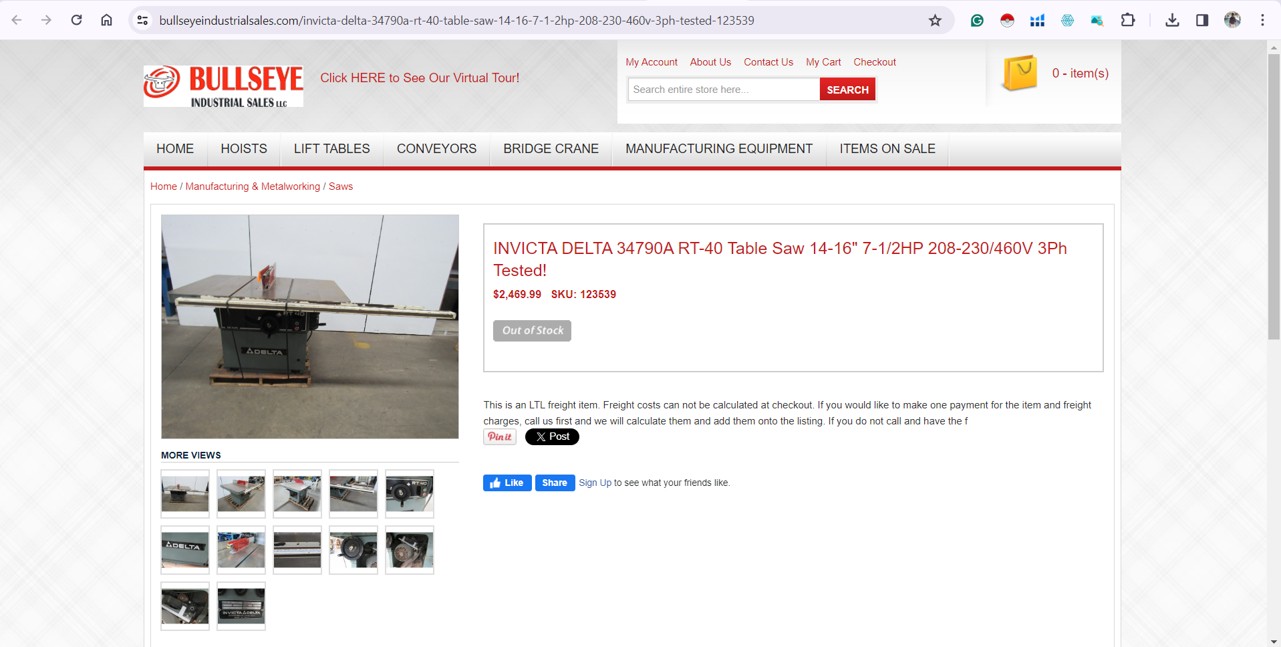This screenshot has height=647, width=1281.
Task: Open the downloads icon in the toolbar
Action: pos(1172,20)
